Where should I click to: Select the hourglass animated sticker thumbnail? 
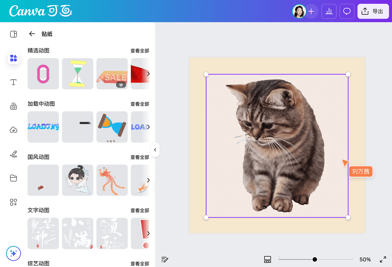pyautogui.click(x=77, y=74)
